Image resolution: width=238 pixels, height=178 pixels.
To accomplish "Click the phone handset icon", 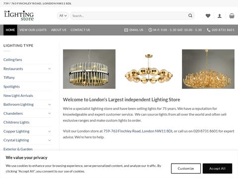I will click(209, 30).
